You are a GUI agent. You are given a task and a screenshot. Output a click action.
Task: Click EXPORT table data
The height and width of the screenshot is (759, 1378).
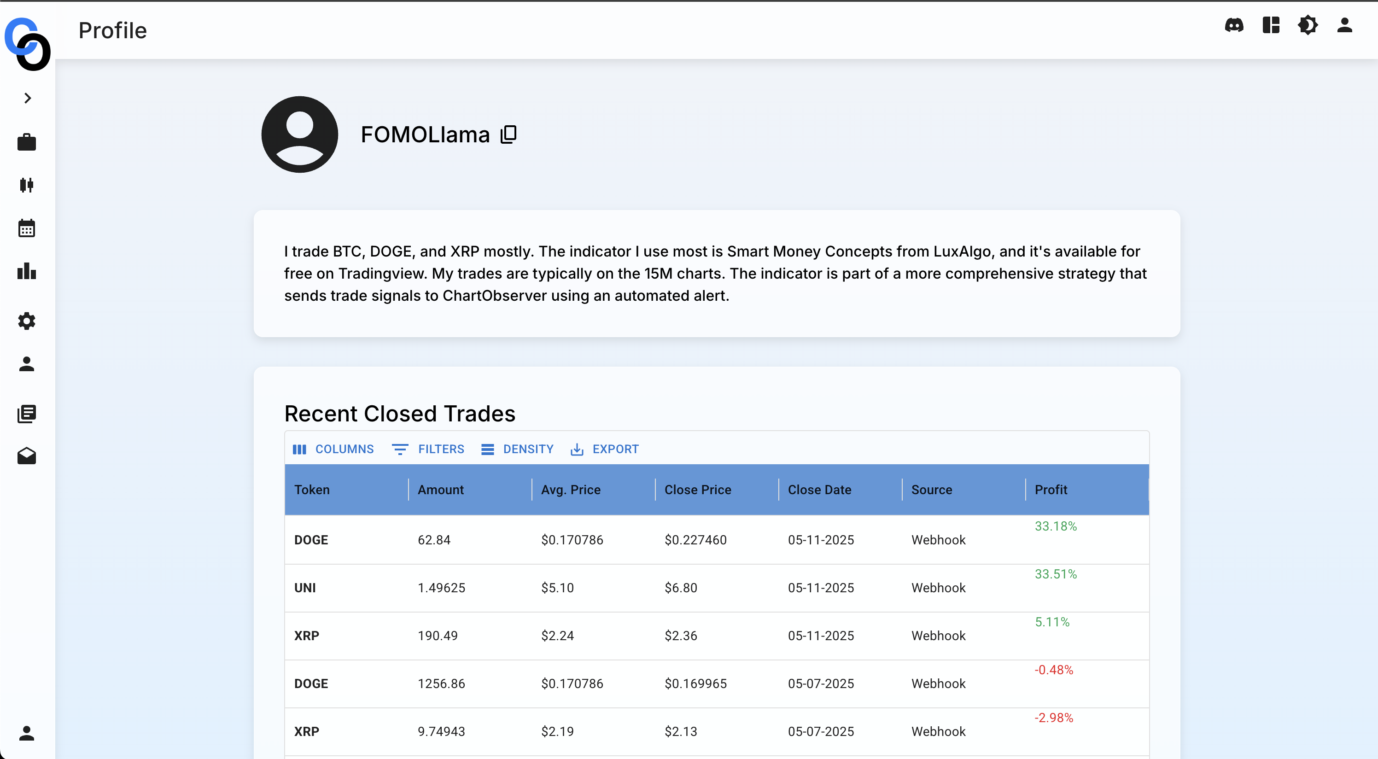(x=605, y=450)
